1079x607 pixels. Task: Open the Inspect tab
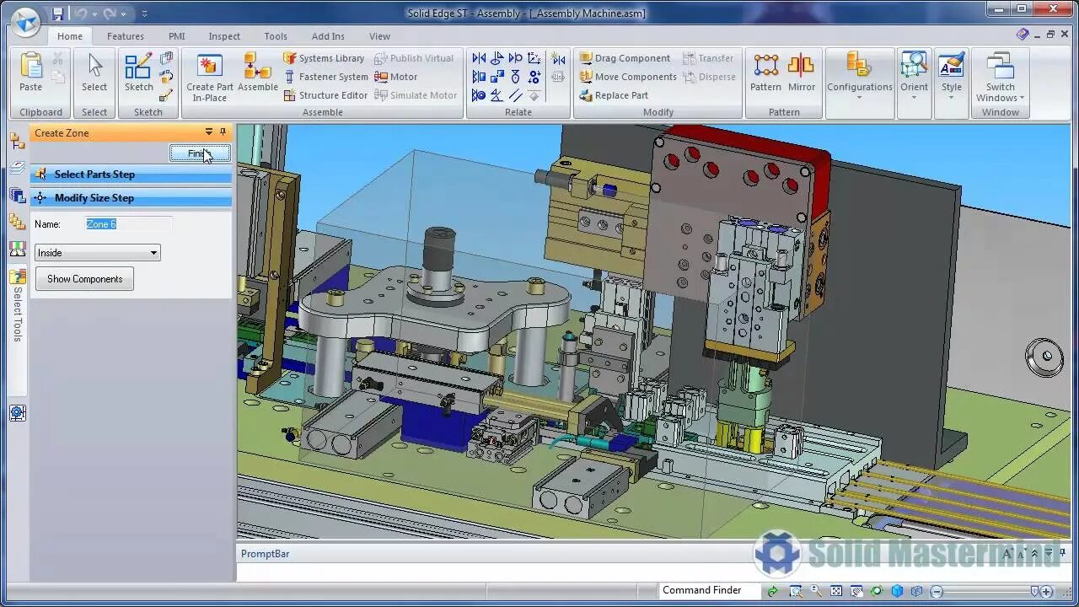pyautogui.click(x=224, y=36)
